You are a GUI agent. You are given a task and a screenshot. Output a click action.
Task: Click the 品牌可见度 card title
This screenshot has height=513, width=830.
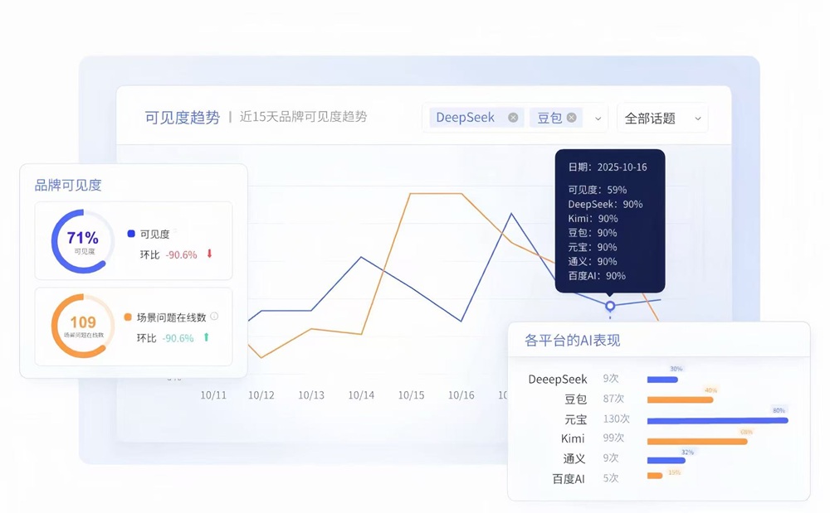tap(68, 185)
